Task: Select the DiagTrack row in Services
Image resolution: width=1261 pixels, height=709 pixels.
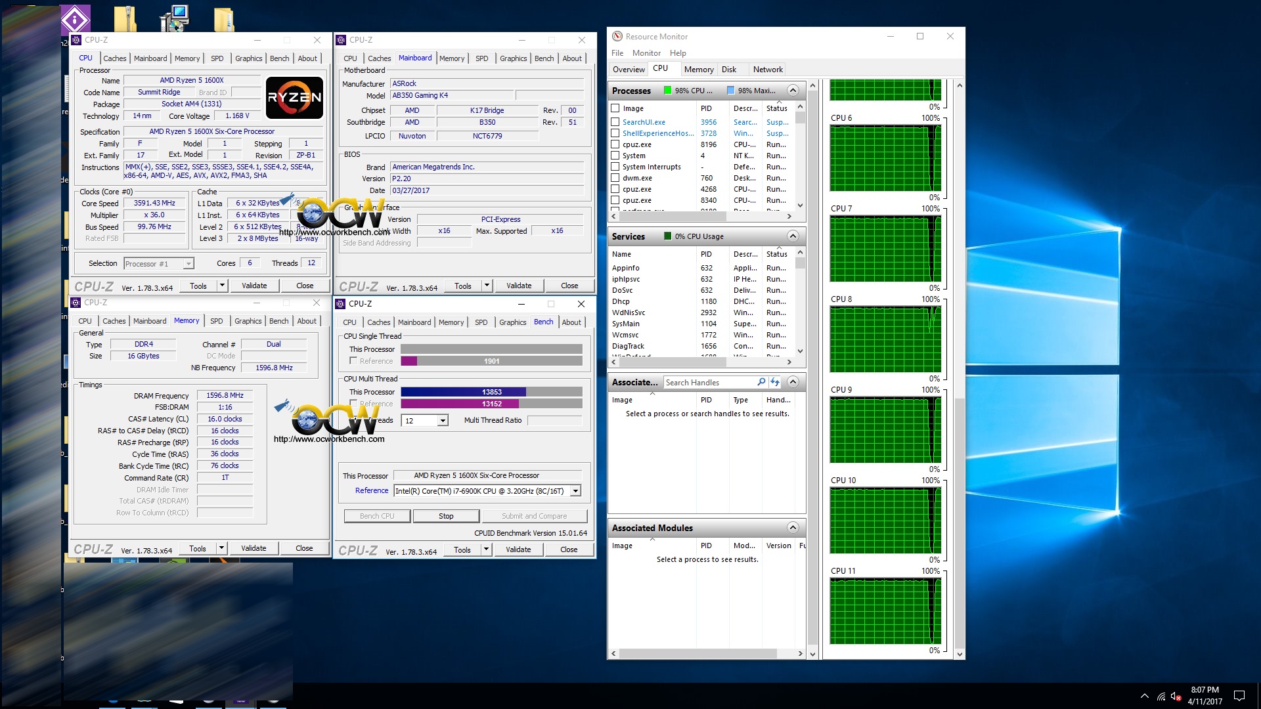Action: [x=701, y=346]
